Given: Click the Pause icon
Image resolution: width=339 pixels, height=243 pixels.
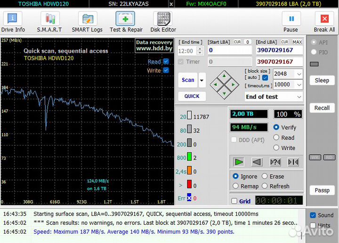Looking at the screenshot, I should pos(291,18).
